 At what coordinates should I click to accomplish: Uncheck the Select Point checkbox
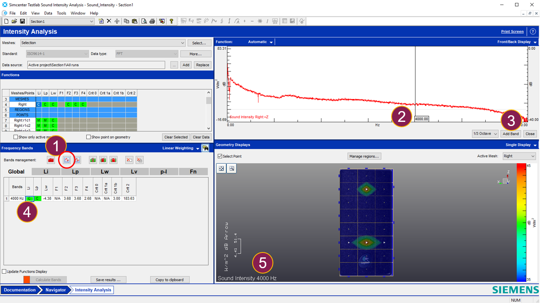point(220,156)
